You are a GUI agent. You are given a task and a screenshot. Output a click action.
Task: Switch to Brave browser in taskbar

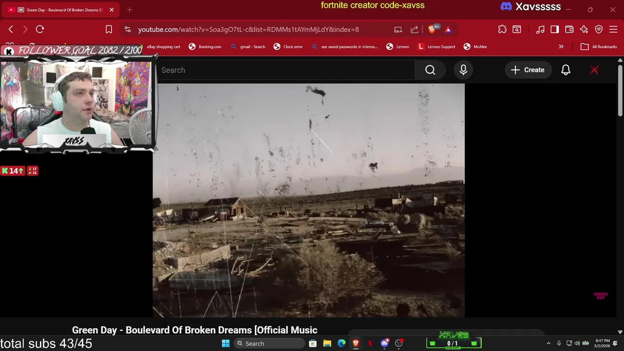[x=356, y=343]
